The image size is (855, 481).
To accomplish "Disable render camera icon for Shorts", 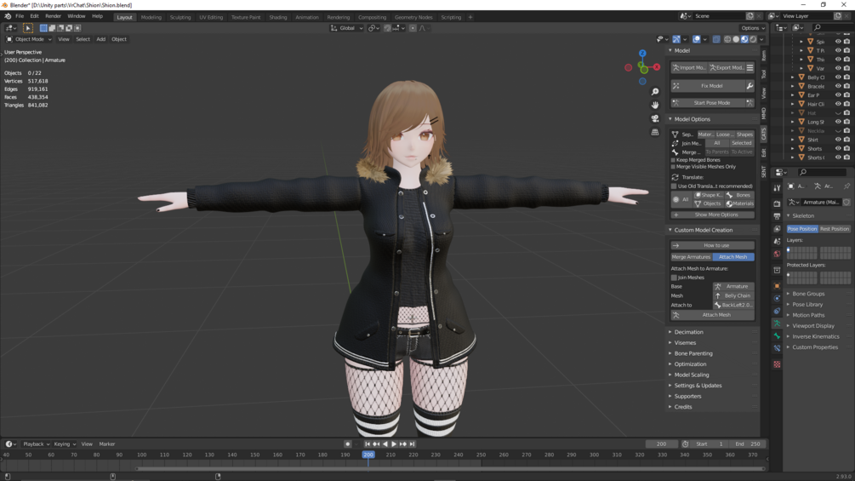I will point(846,148).
